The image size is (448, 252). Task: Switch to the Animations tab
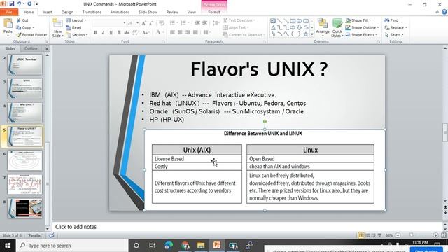120,12
